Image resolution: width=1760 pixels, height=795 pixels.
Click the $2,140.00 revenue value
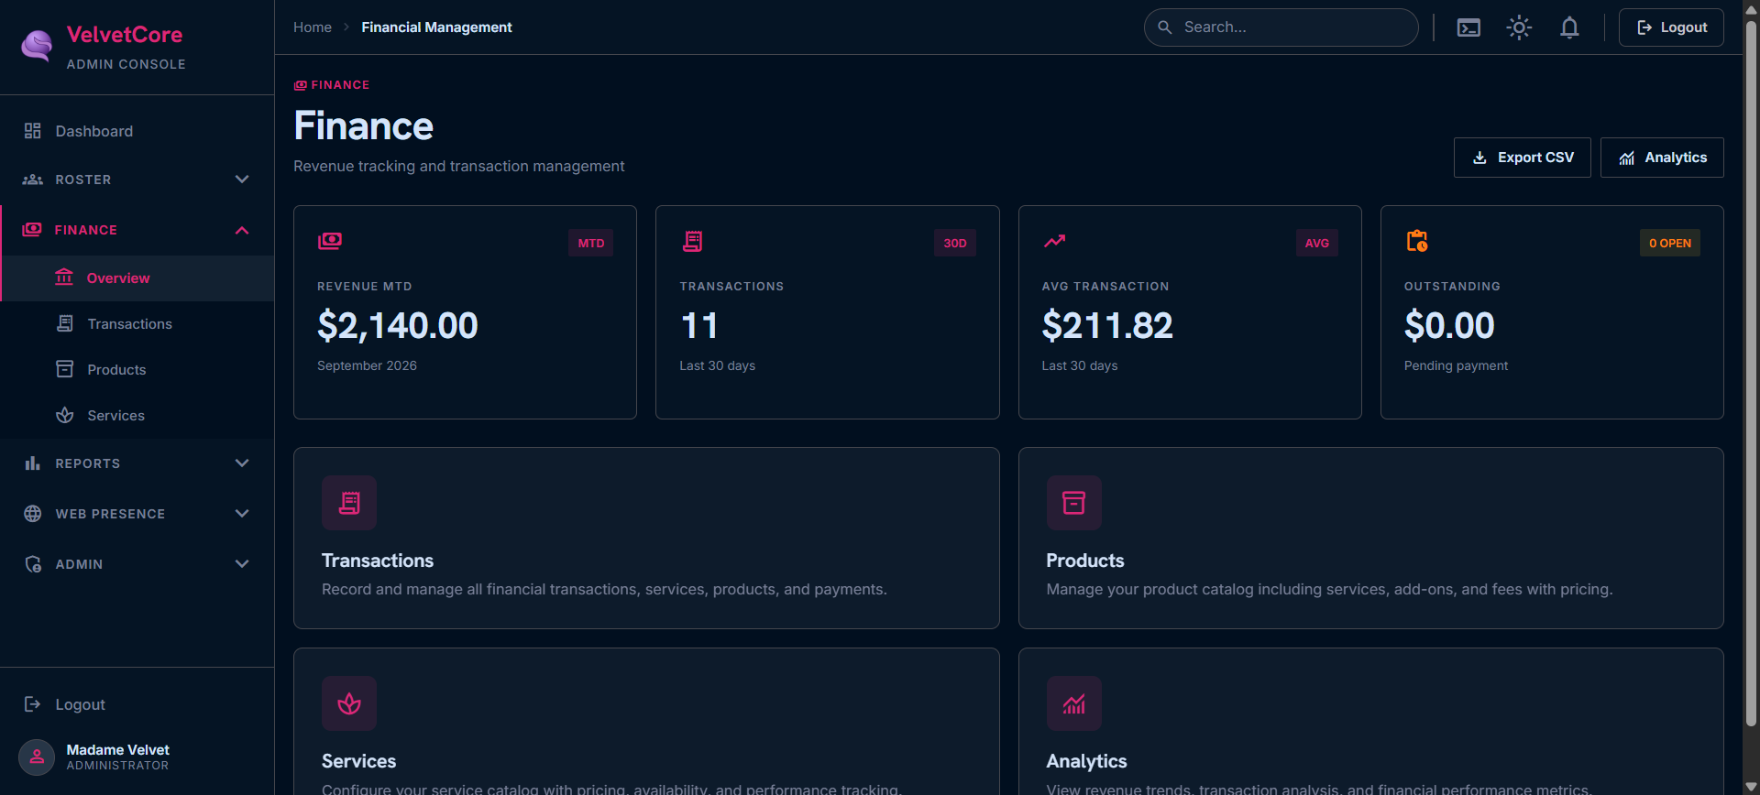(398, 325)
